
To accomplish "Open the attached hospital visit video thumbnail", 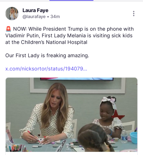I will coord(71,115).
